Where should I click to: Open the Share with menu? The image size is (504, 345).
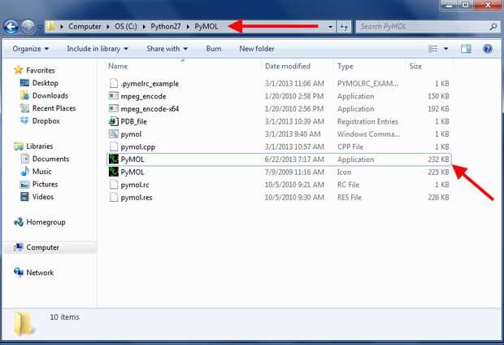167,49
